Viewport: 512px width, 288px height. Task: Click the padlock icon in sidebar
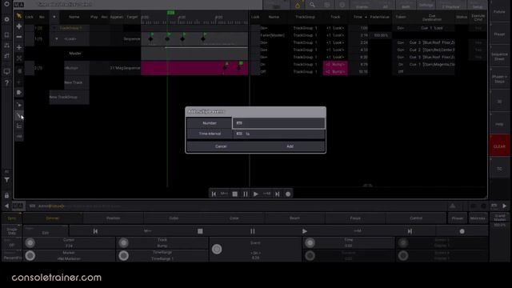pyautogui.click(x=6, y=195)
